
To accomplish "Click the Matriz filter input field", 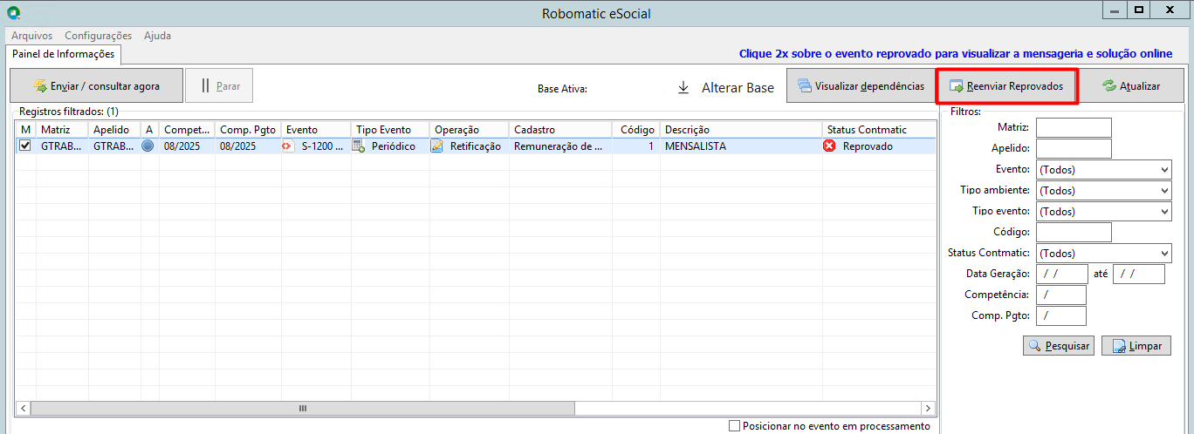I will [x=1074, y=128].
